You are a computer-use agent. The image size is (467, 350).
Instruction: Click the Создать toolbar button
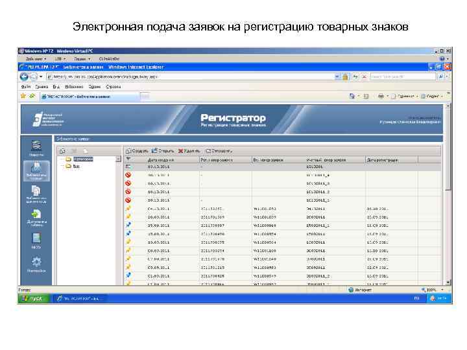click(137, 151)
